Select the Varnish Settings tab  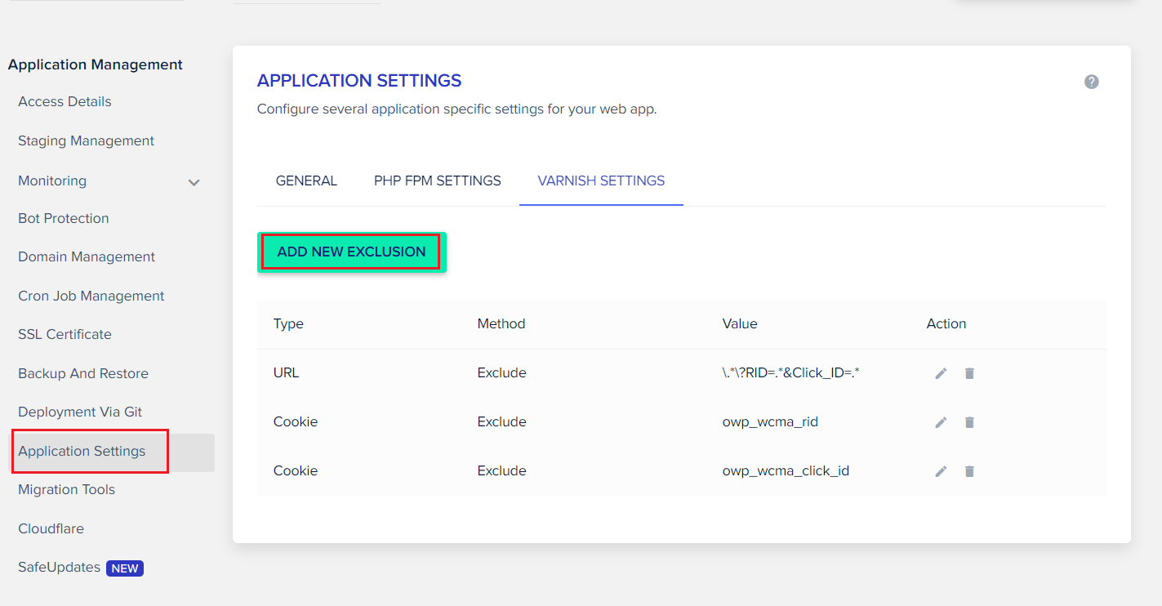pyautogui.click(x=601, y=180)
